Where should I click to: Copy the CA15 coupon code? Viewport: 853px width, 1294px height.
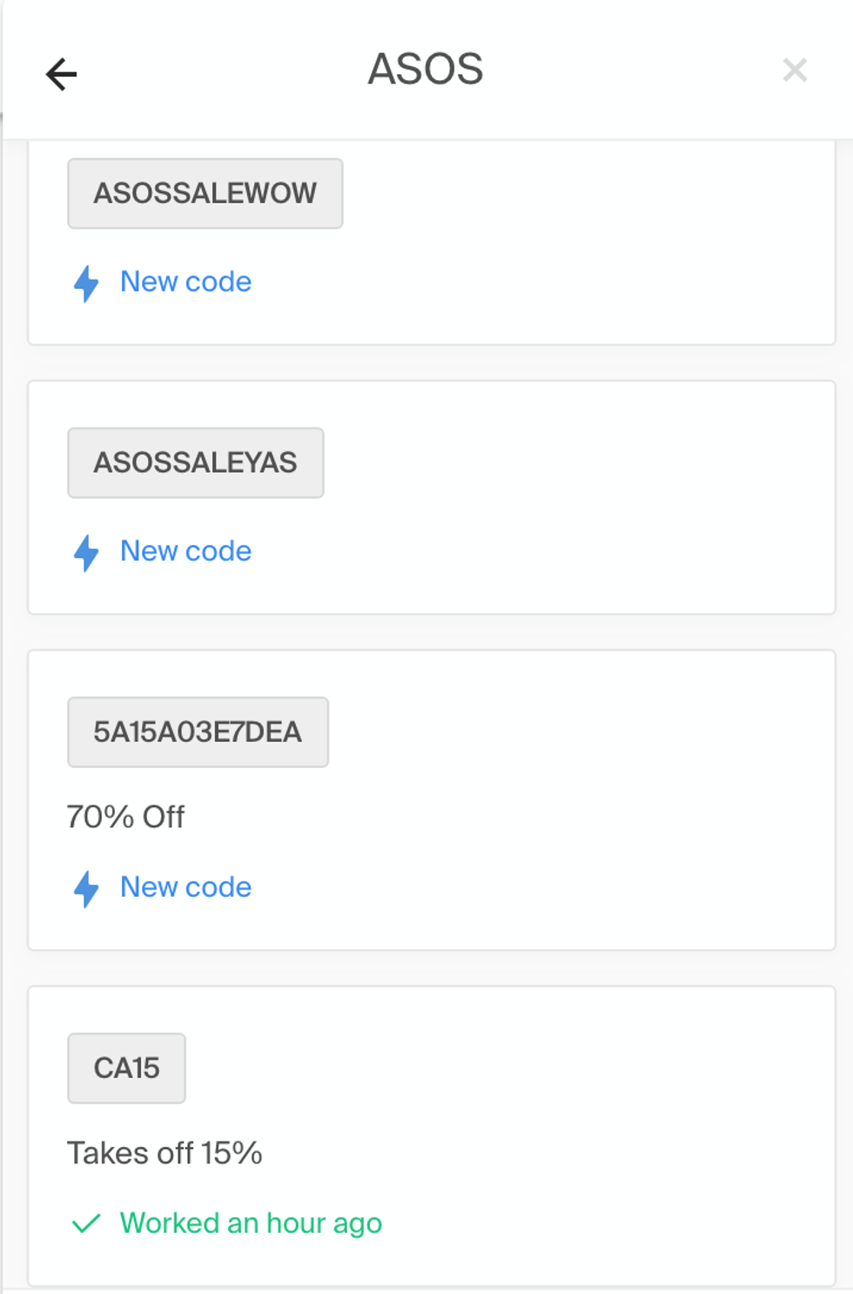point(127,1068)
